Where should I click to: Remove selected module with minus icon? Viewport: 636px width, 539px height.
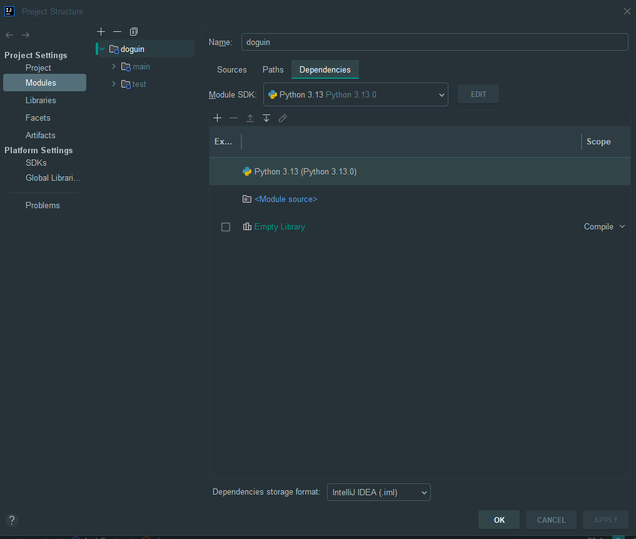tap(117, 32)
